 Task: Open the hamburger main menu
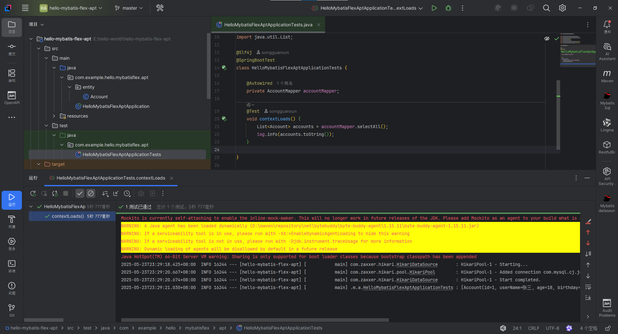(25, 8)
